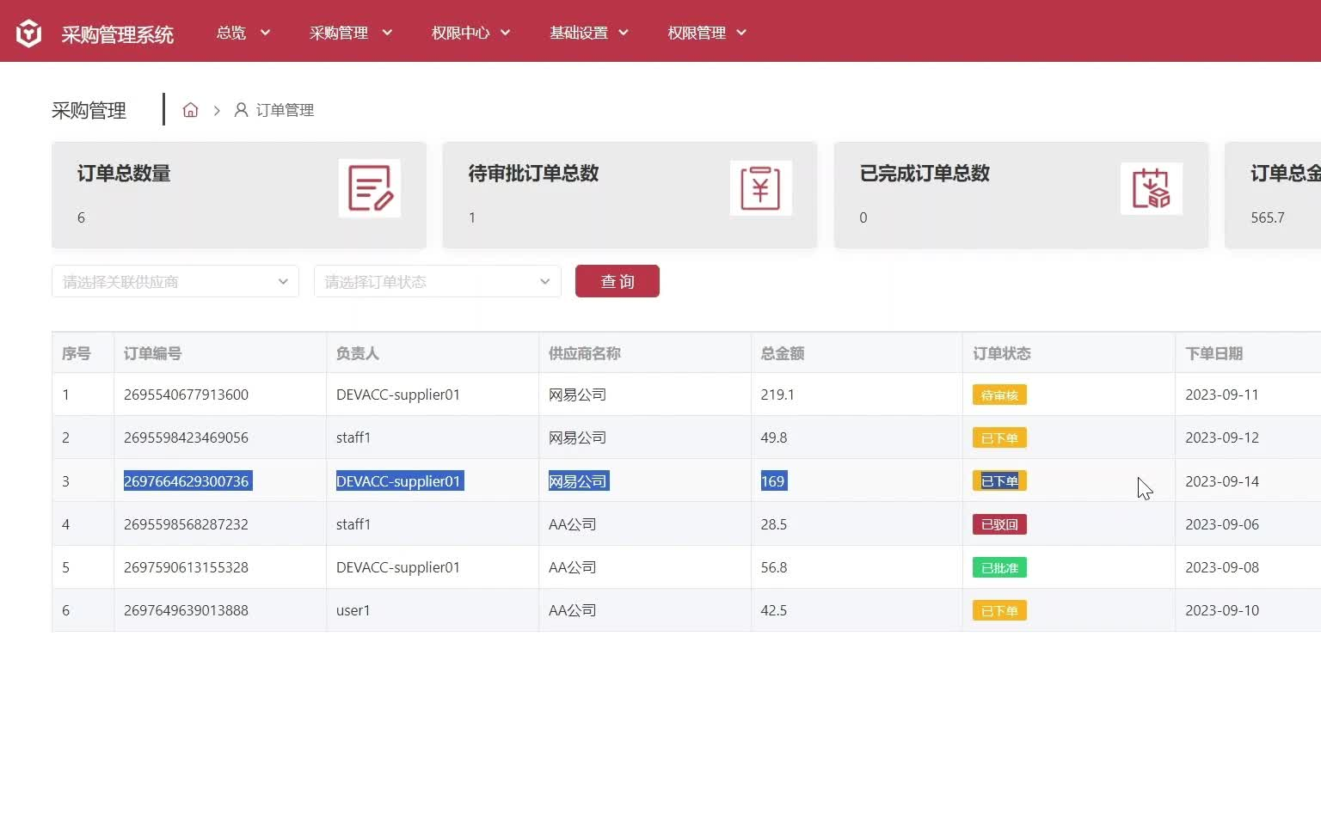This screenshot has width=1321, height=826.
Task: Click the breadcrumb separator arrow
Action: click(217, 110)
